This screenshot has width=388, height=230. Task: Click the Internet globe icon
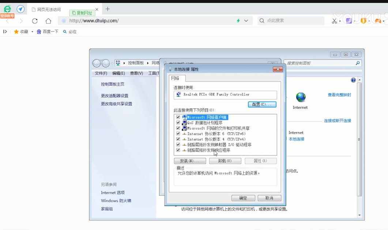click(301, 97)
